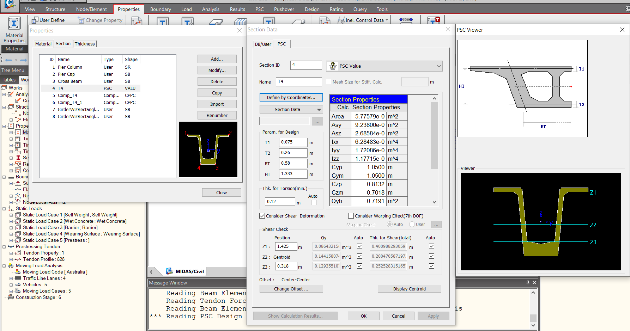Switch to the Thickness tab
This screenshot has height=331, width=630.
[x=84, y=43]
